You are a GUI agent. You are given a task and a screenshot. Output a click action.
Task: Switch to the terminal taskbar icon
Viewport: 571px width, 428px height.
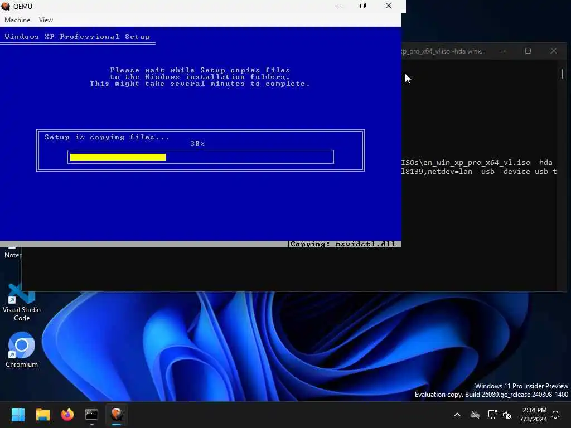91,415
